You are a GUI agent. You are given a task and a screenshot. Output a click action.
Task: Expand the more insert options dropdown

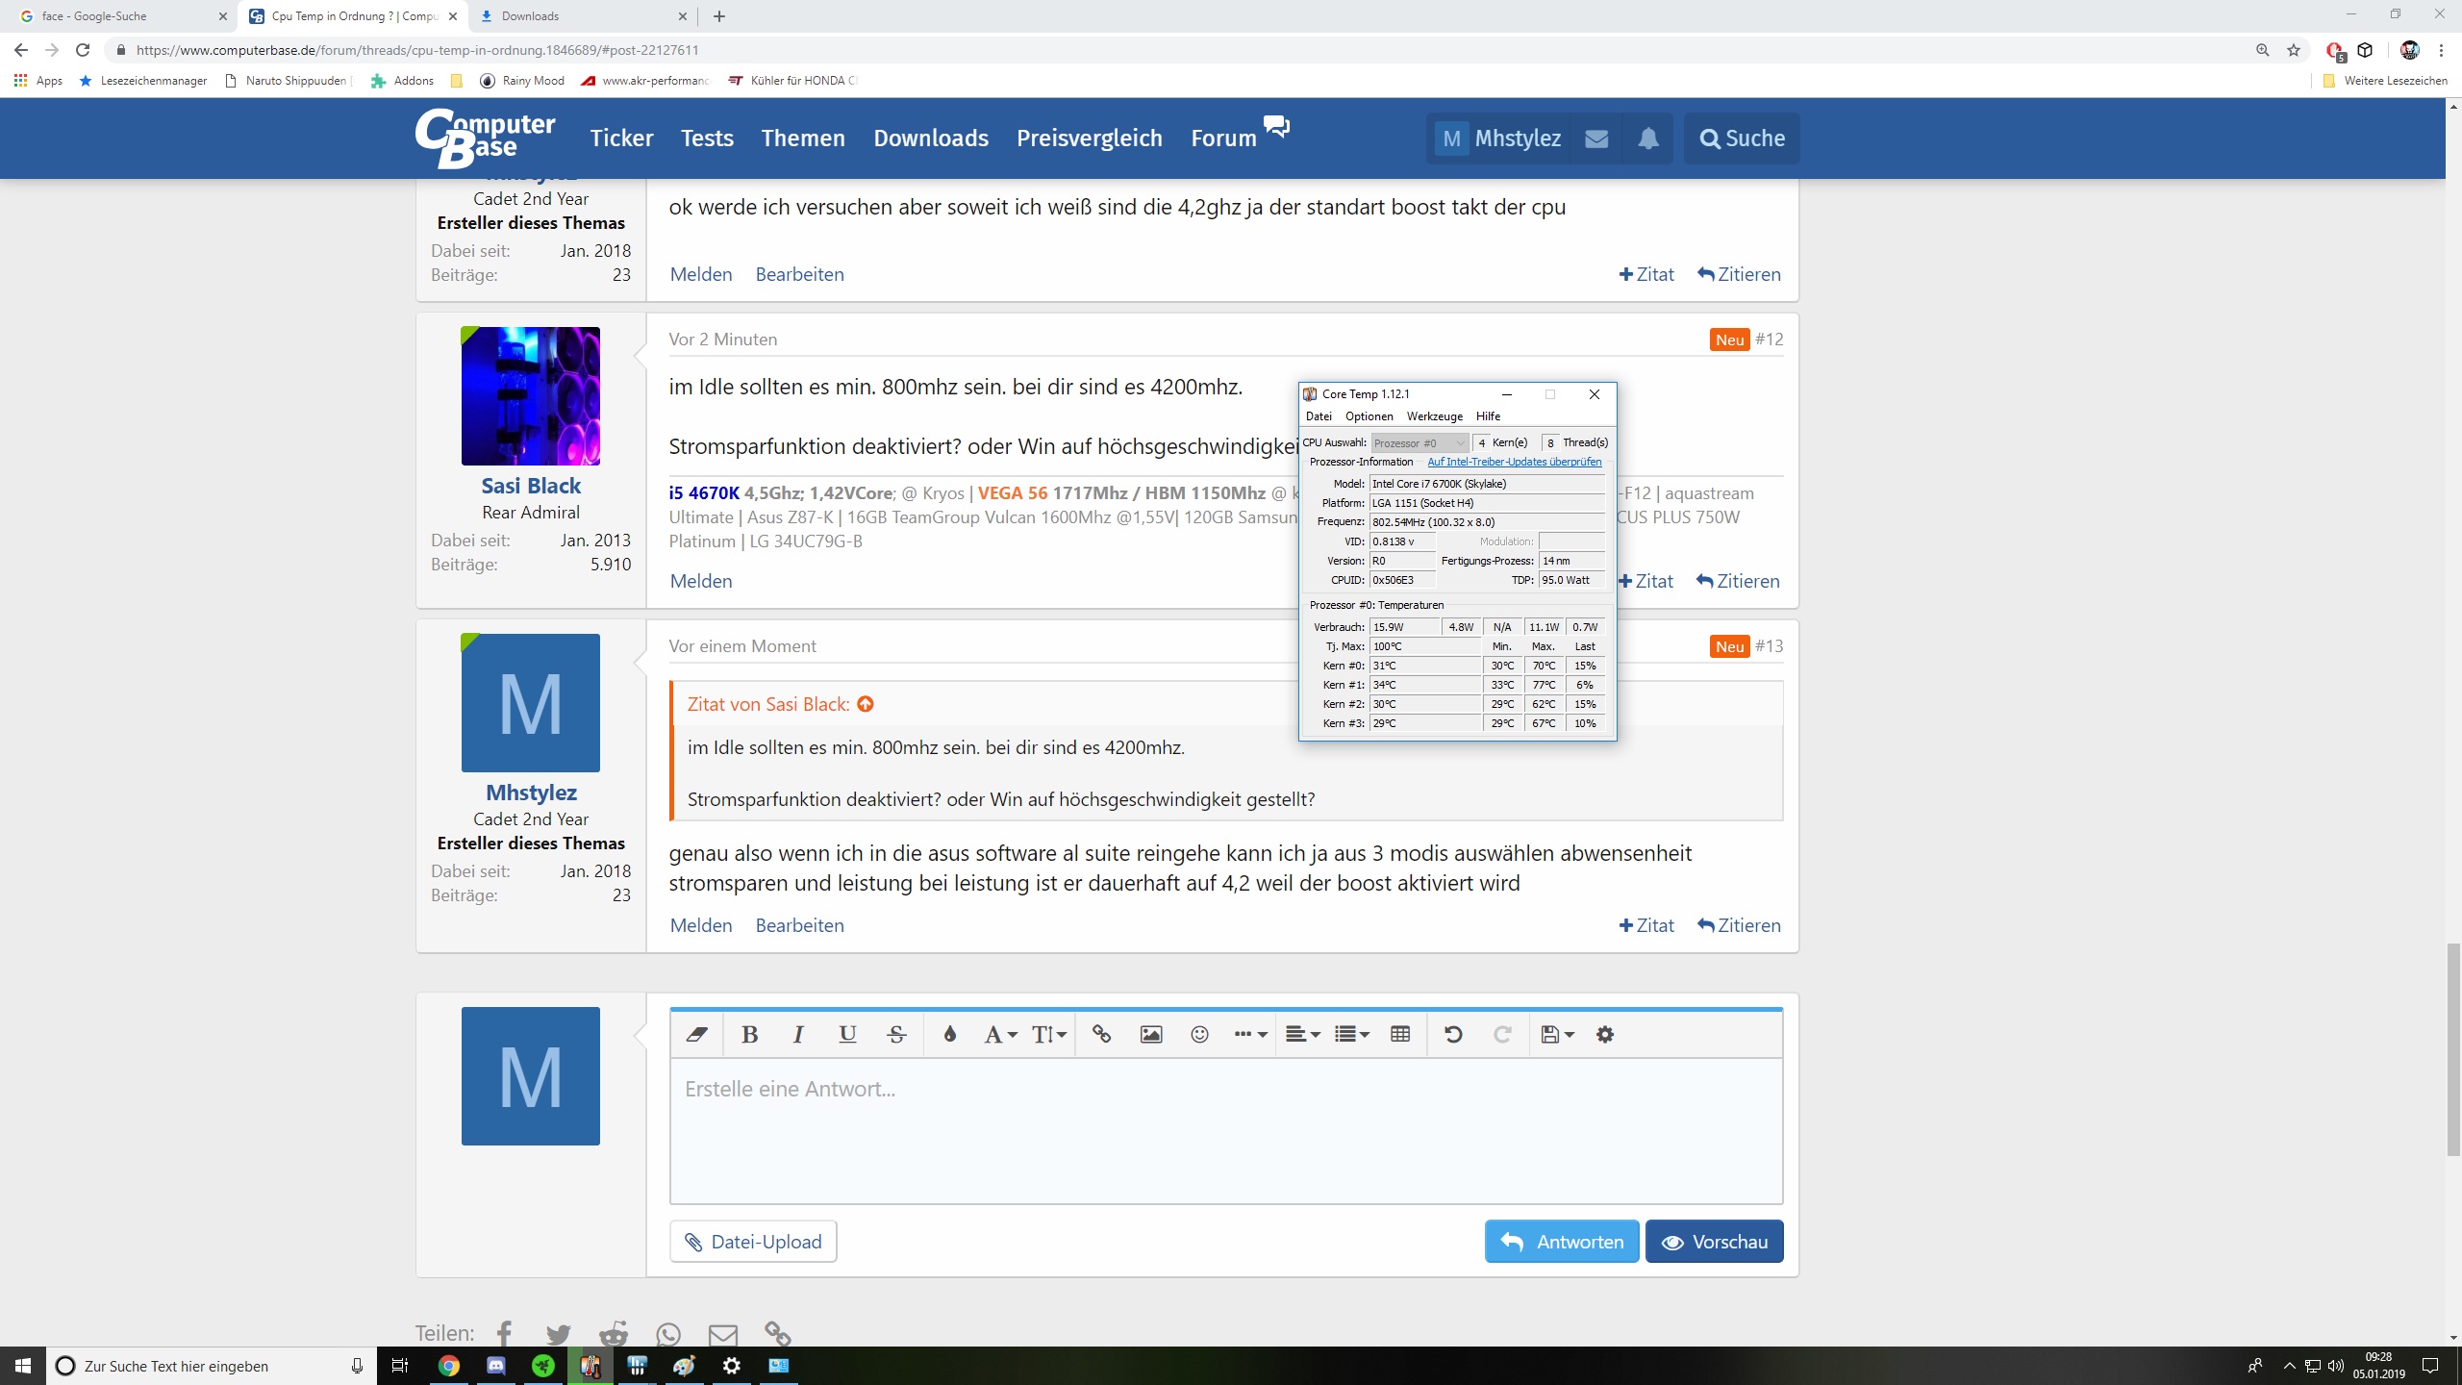pos(1250,1035)
